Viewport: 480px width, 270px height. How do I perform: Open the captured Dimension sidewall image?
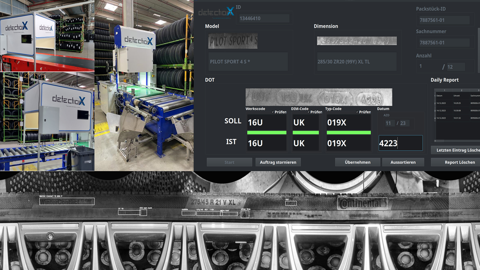point(357,41)
